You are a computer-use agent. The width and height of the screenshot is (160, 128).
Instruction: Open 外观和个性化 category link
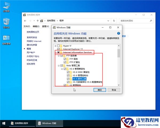[x=33, y=56]
